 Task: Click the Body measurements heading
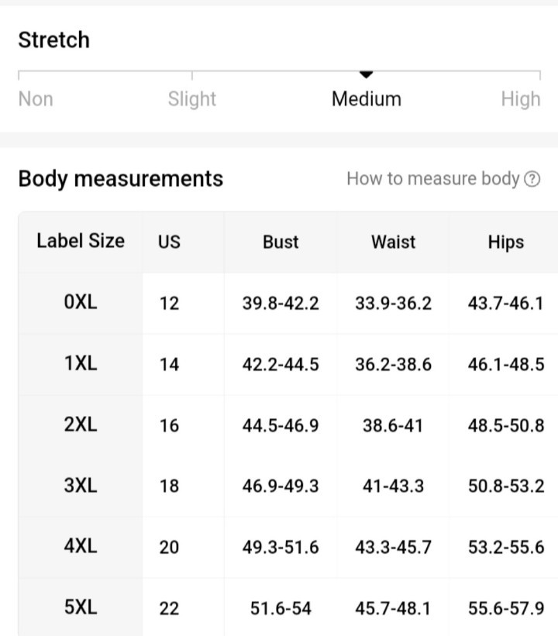click(x=121, y=179)
